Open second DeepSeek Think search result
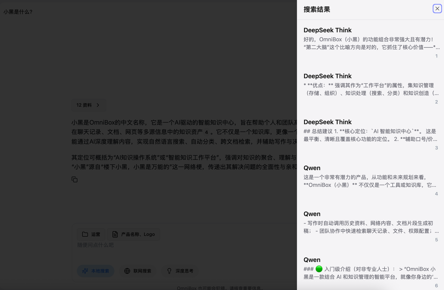 pos(370,89)
